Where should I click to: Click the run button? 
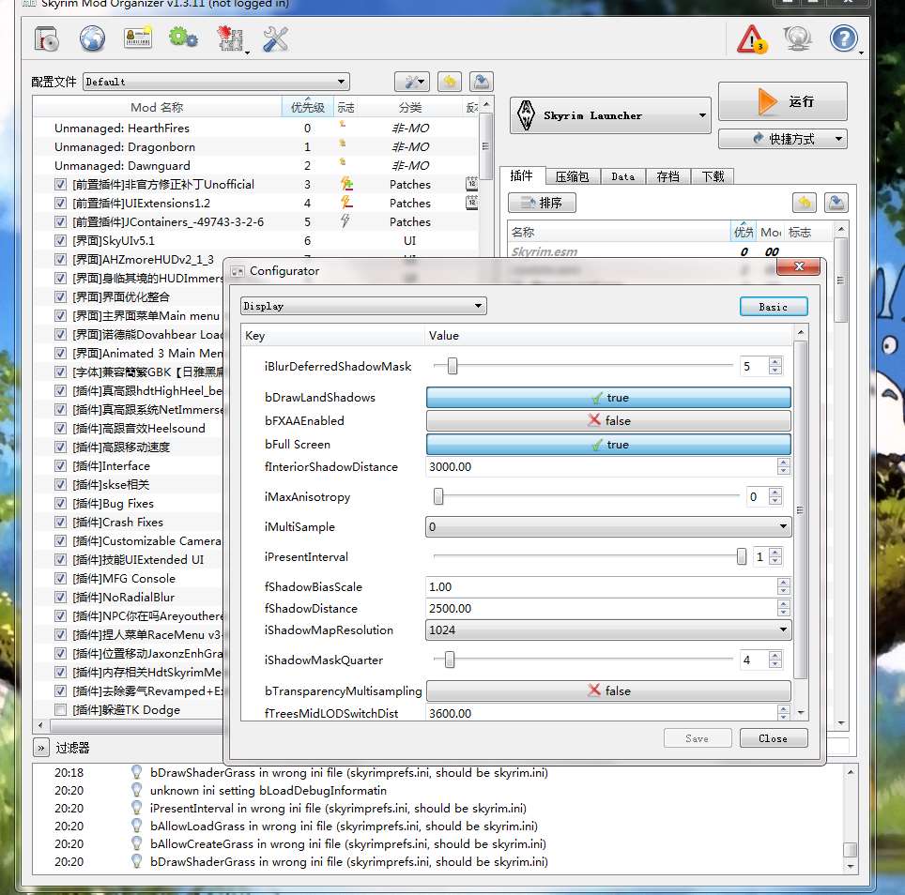pyautogui.click(x=783, y=101)
